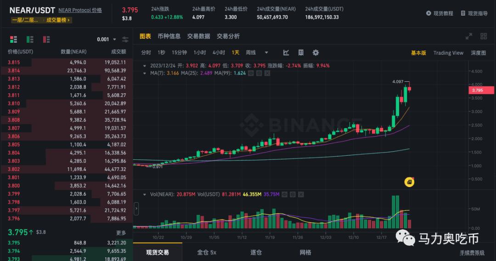Hide the Vol indicator with eye icon
This screenshot has height=261, width=496.
coord(285,194)
